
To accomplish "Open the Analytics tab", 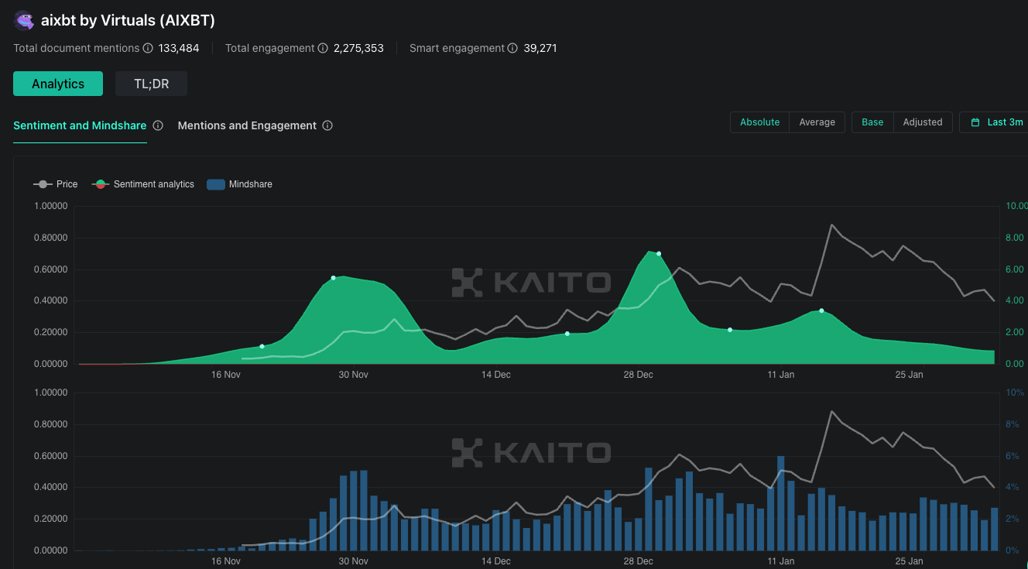I will (58, 84).
